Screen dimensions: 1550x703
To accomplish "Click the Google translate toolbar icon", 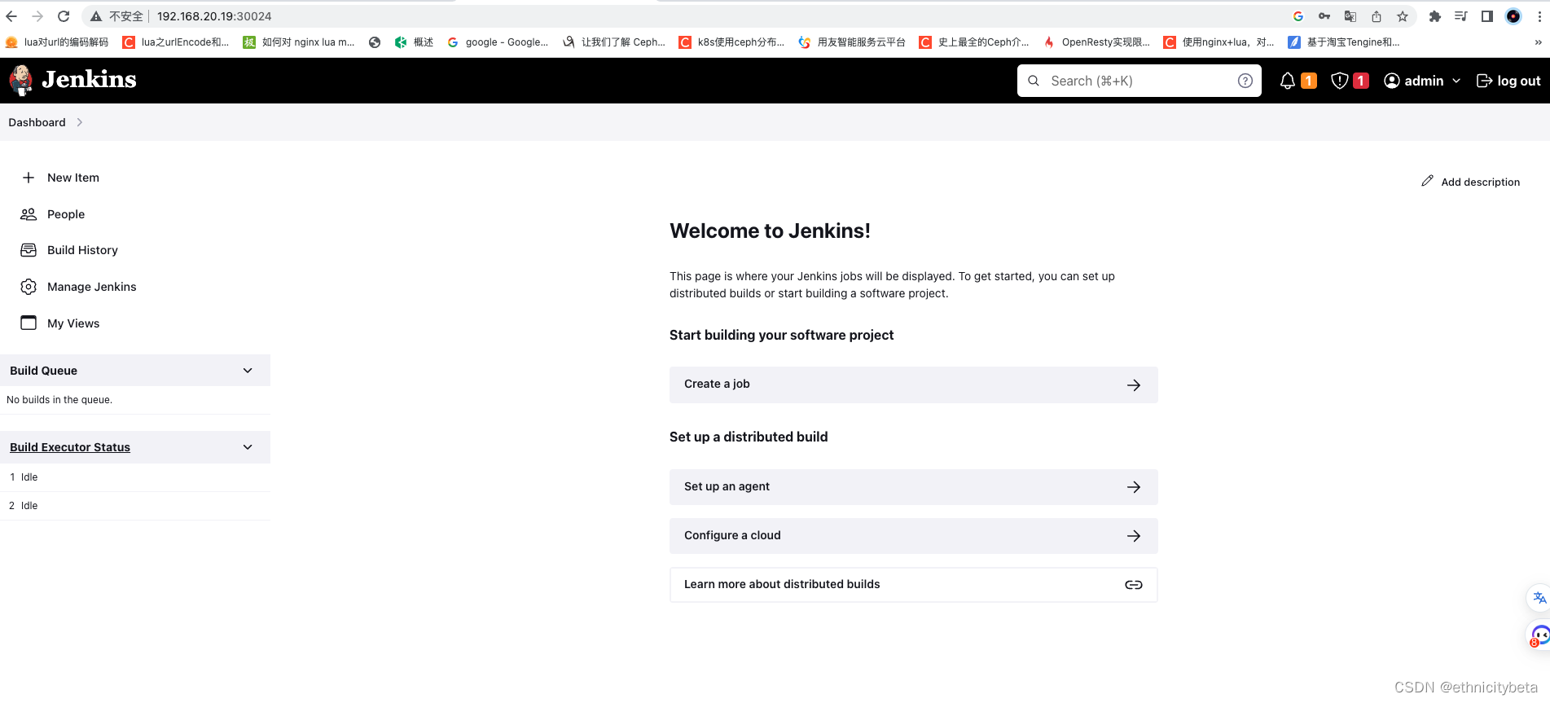I will (x=1350, y=16).
